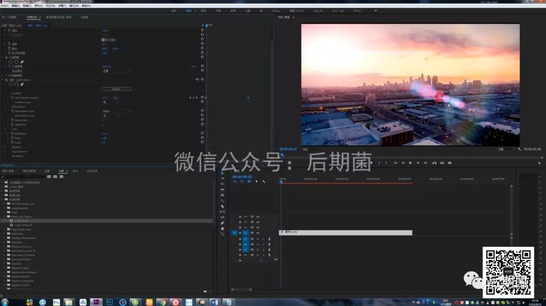Open the Media Browser tab
Image resolution: width=546 pixels, height=306 pixels.
point(29,171)
